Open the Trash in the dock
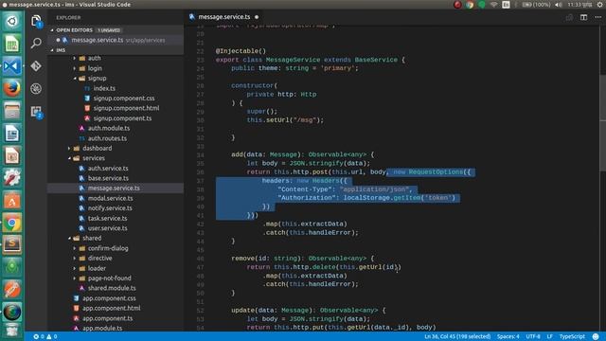Screen dimensions: 606x341 click(12, 331)
